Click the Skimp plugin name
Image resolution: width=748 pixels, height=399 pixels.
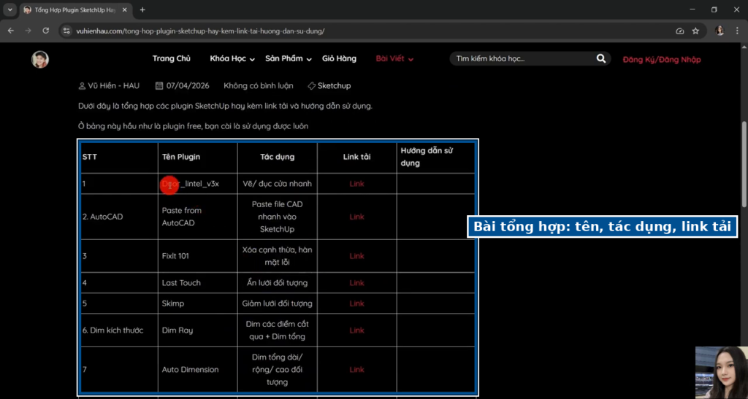172,303
